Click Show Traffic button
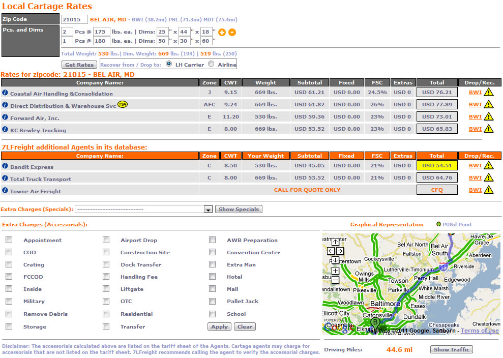Image resolution: width=503 pixels, height=358 pixels. [451, 349]
